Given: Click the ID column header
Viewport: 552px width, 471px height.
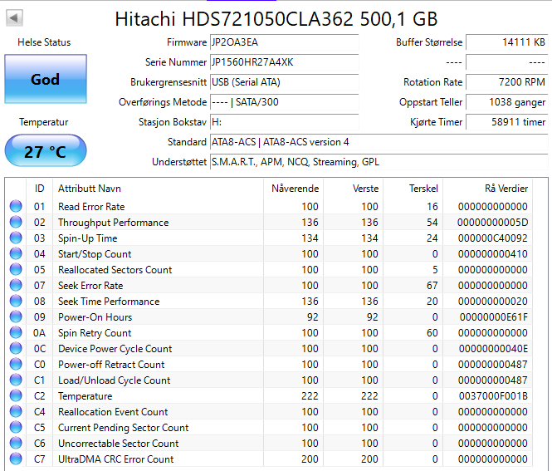Looking at the screenshot, I should click(40, 189).
